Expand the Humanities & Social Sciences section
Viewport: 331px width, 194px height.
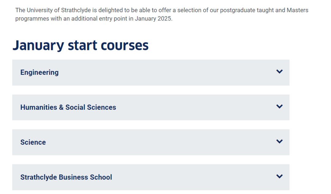[150, 108]
